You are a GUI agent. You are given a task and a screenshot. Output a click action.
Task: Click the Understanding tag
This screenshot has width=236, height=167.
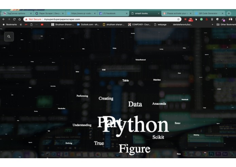(82, 125)
